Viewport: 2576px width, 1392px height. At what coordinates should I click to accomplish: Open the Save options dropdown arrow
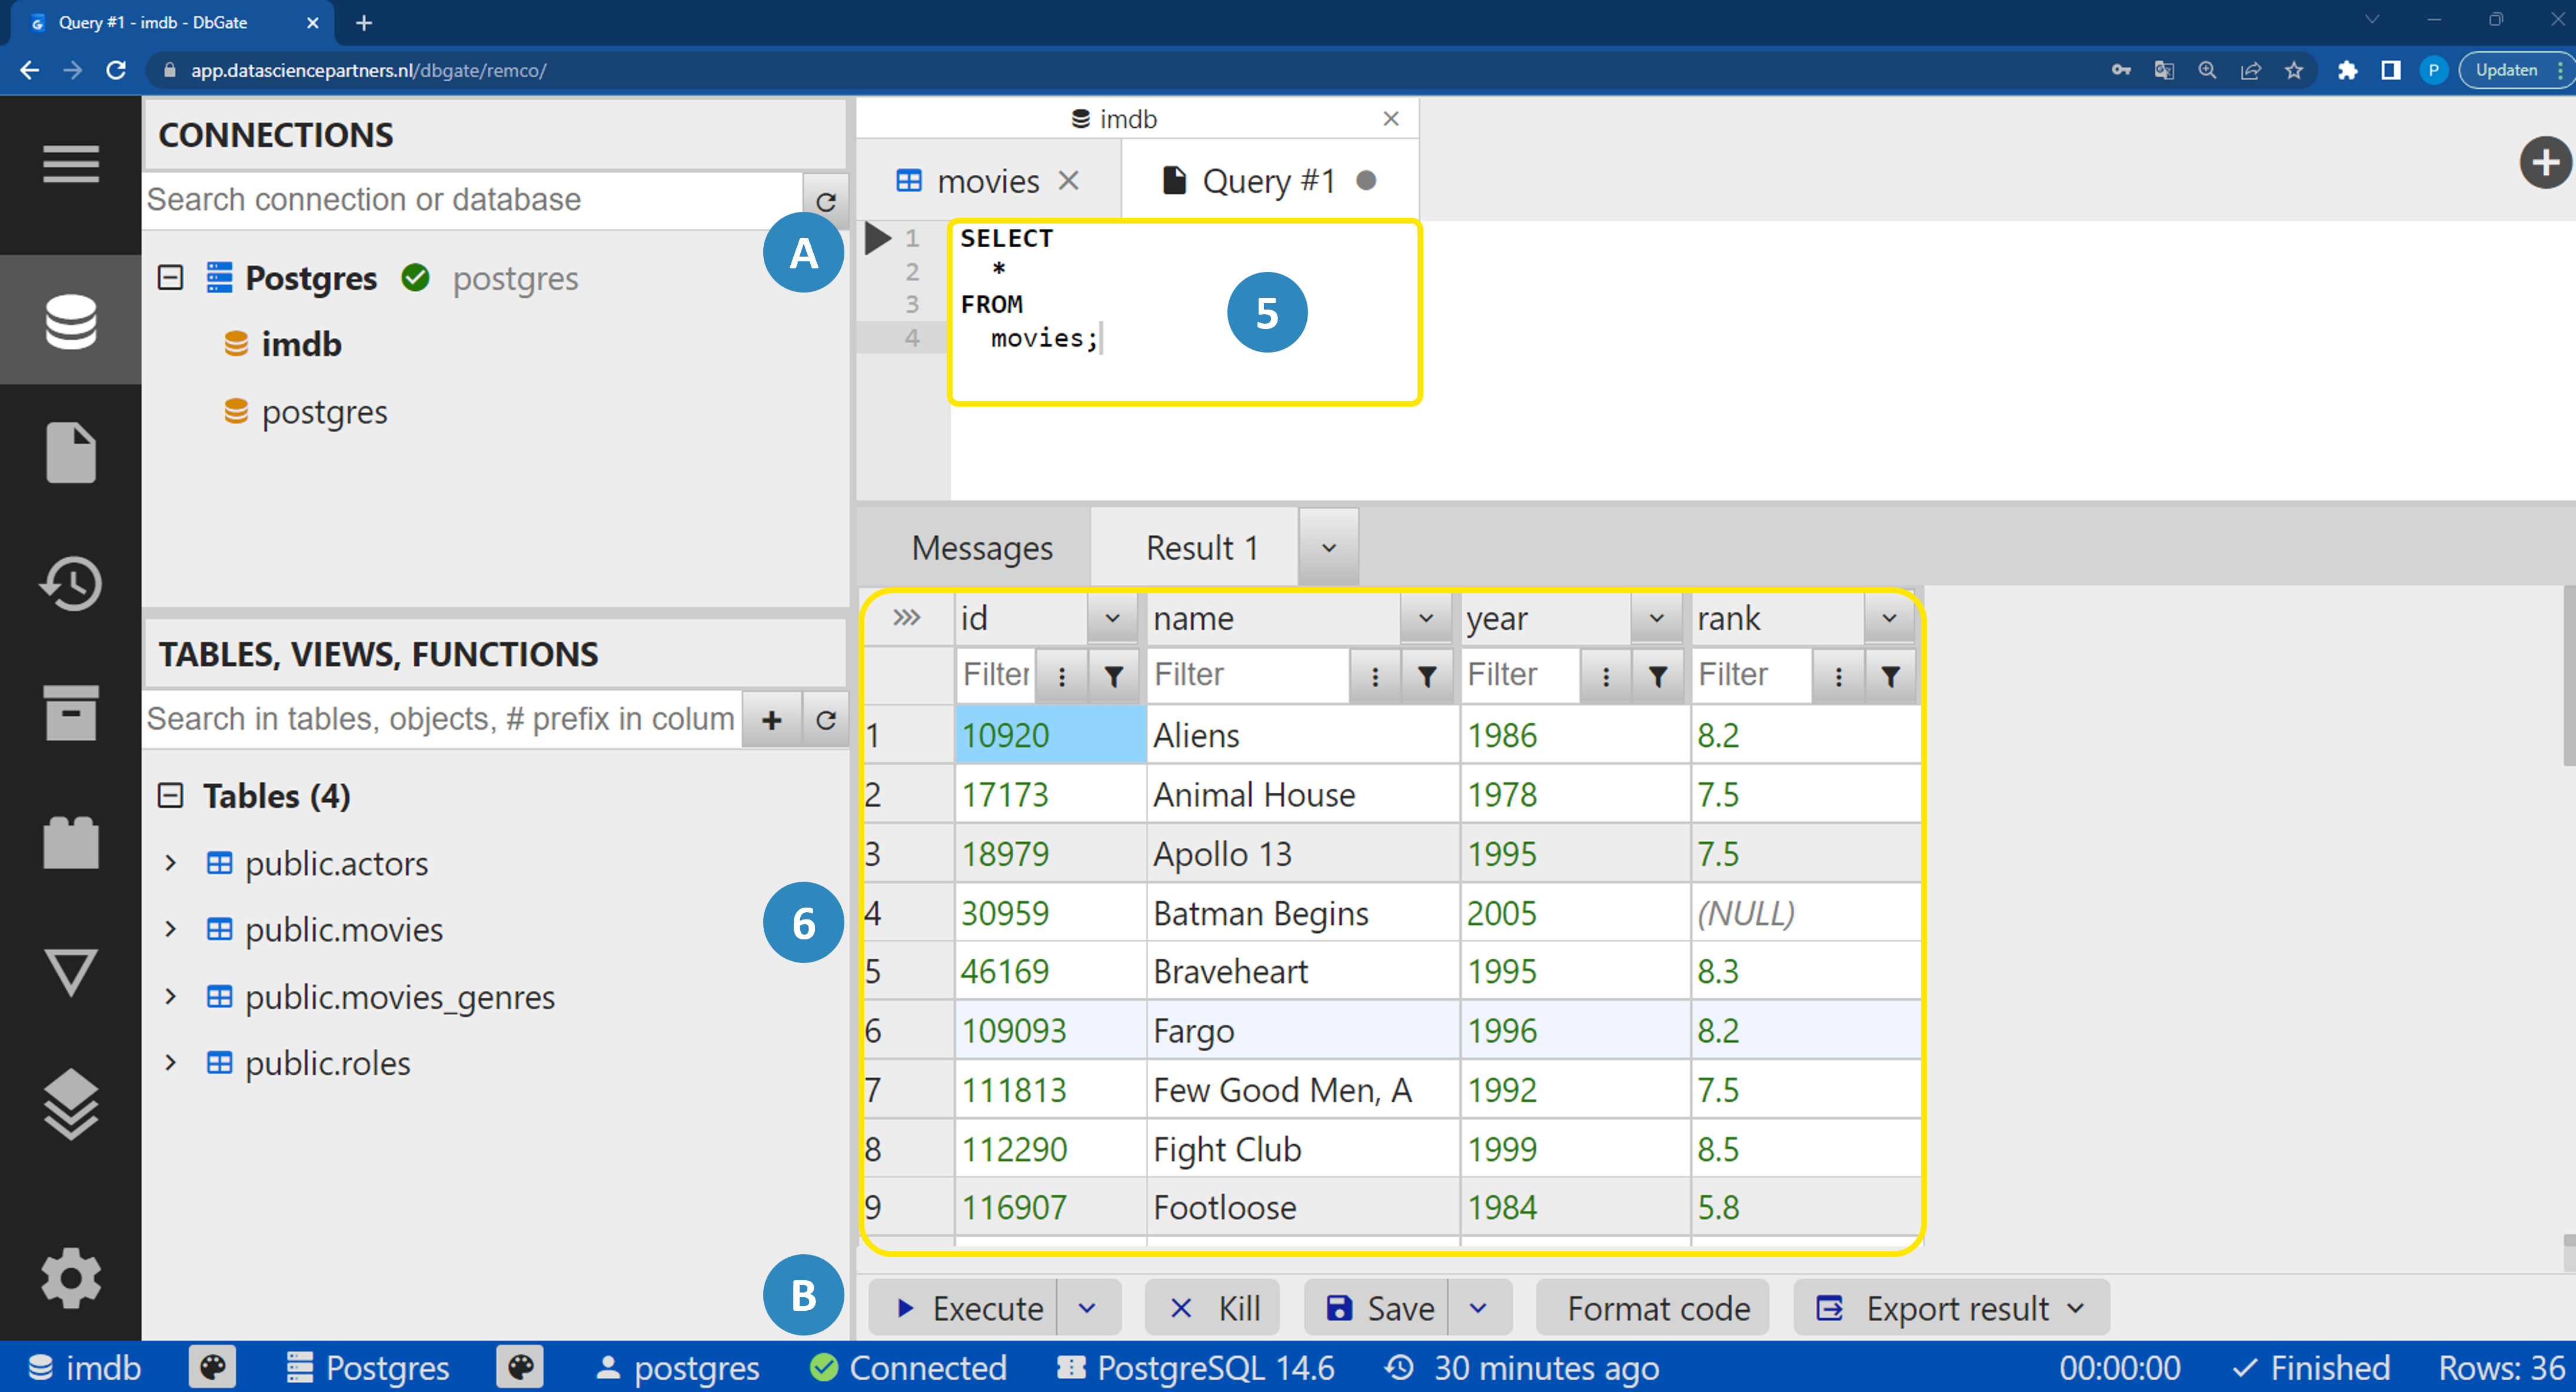click(1478, 1308)
